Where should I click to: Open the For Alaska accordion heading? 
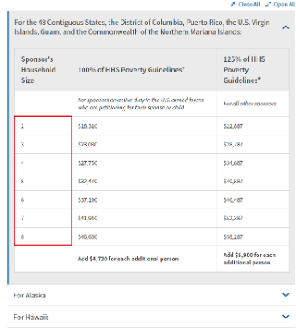pos(30,295)
